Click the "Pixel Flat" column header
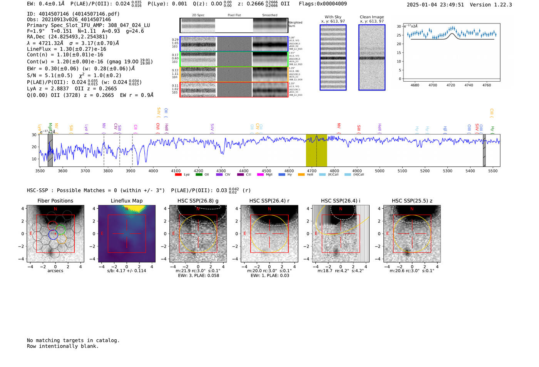The height and width of the screenshot is (367, 539). tap(234, 15)
